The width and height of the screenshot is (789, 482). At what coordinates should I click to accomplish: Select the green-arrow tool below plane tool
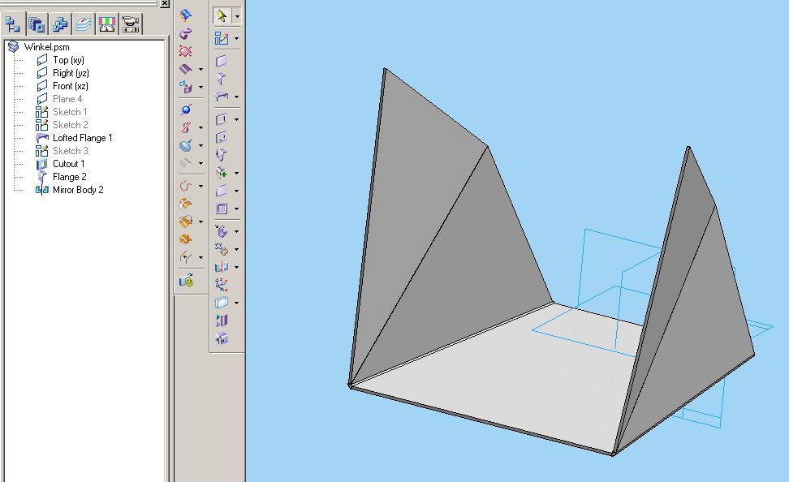coord(222,320)
